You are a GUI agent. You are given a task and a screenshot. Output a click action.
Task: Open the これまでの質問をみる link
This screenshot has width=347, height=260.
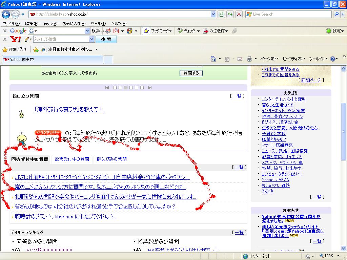[280, 69]
